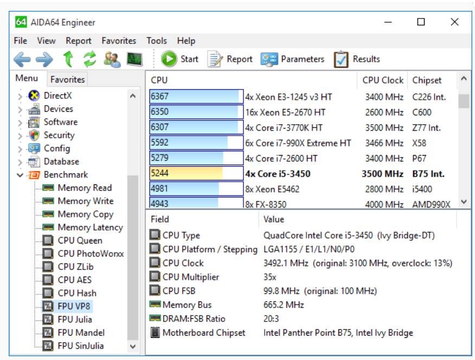Click the Refresh green arrows icon
The height and width of the screenshot is (360, 475).
coord(90,59)
